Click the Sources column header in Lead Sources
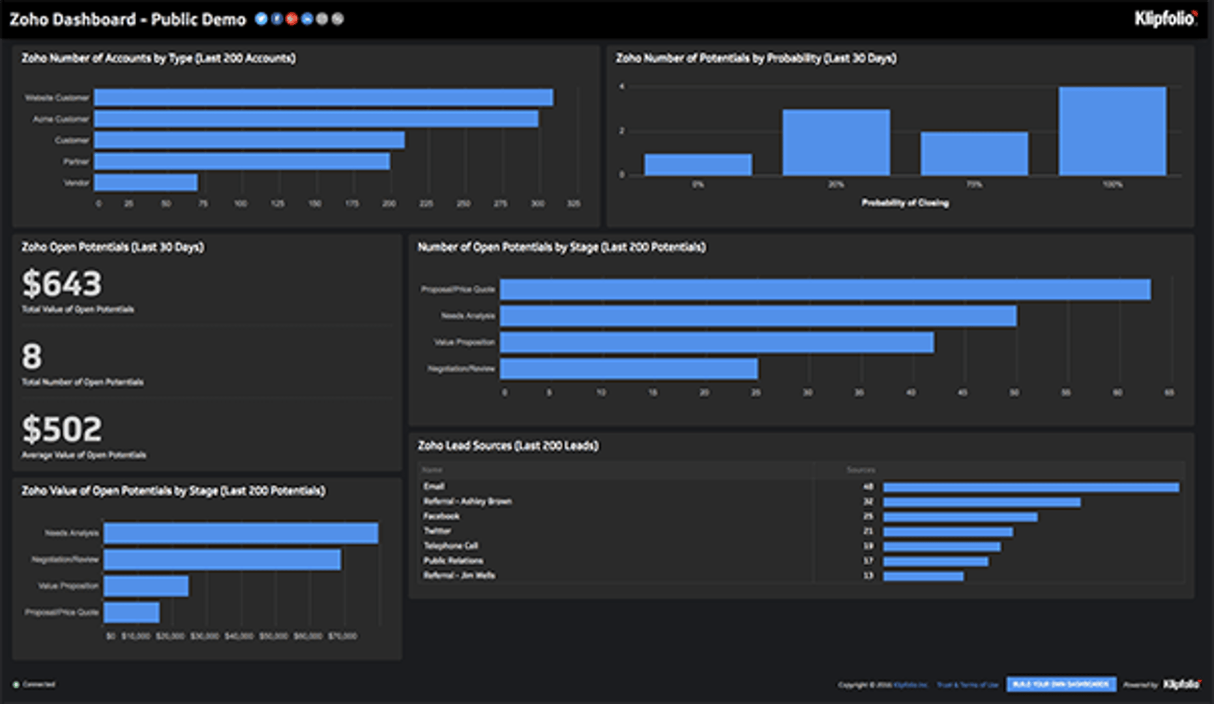Viewport: 1214px width, 704px height. [x=861, y=470]
